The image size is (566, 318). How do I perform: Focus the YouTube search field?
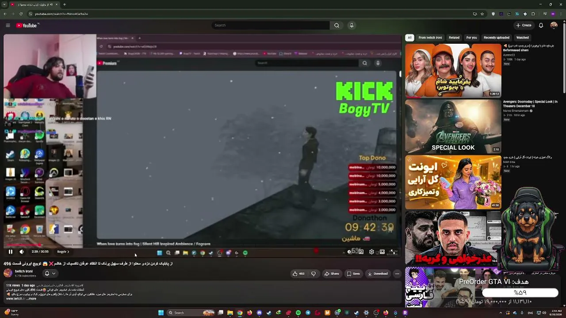tap(271, 26)
